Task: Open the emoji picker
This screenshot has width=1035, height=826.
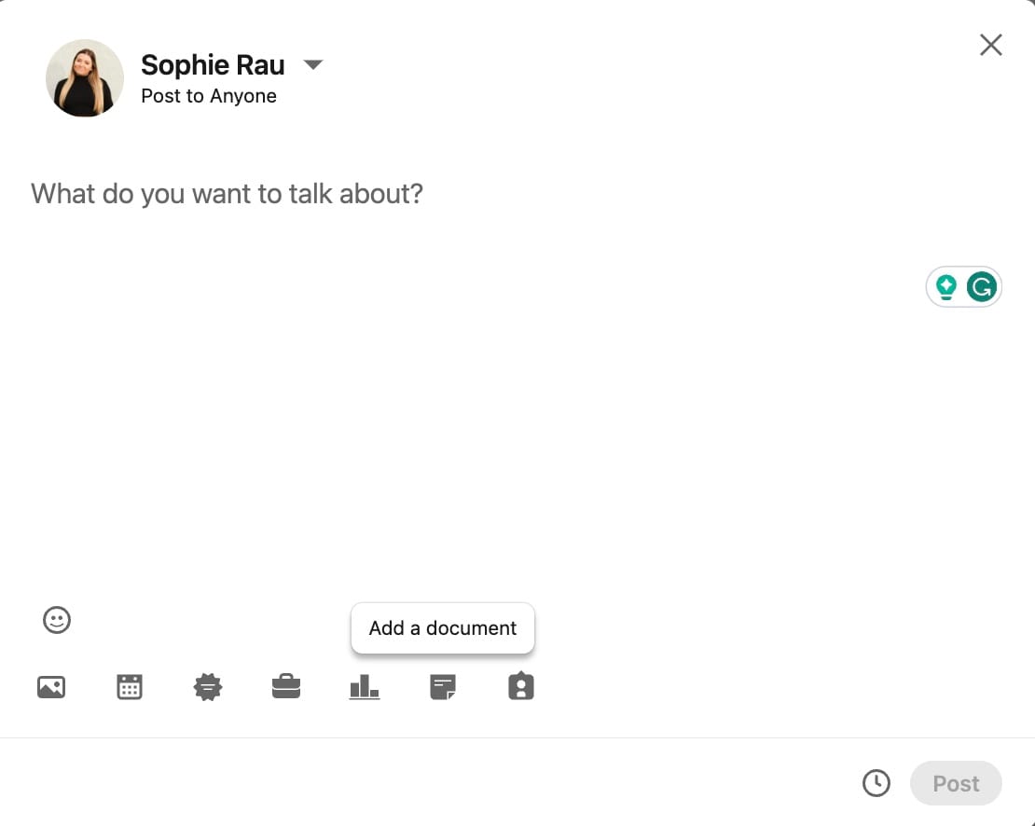Action: 56,620
